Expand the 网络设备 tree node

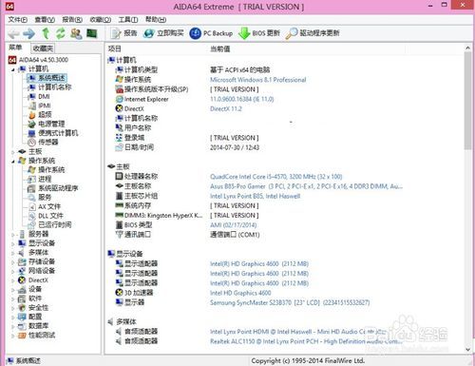click(13, 272)
